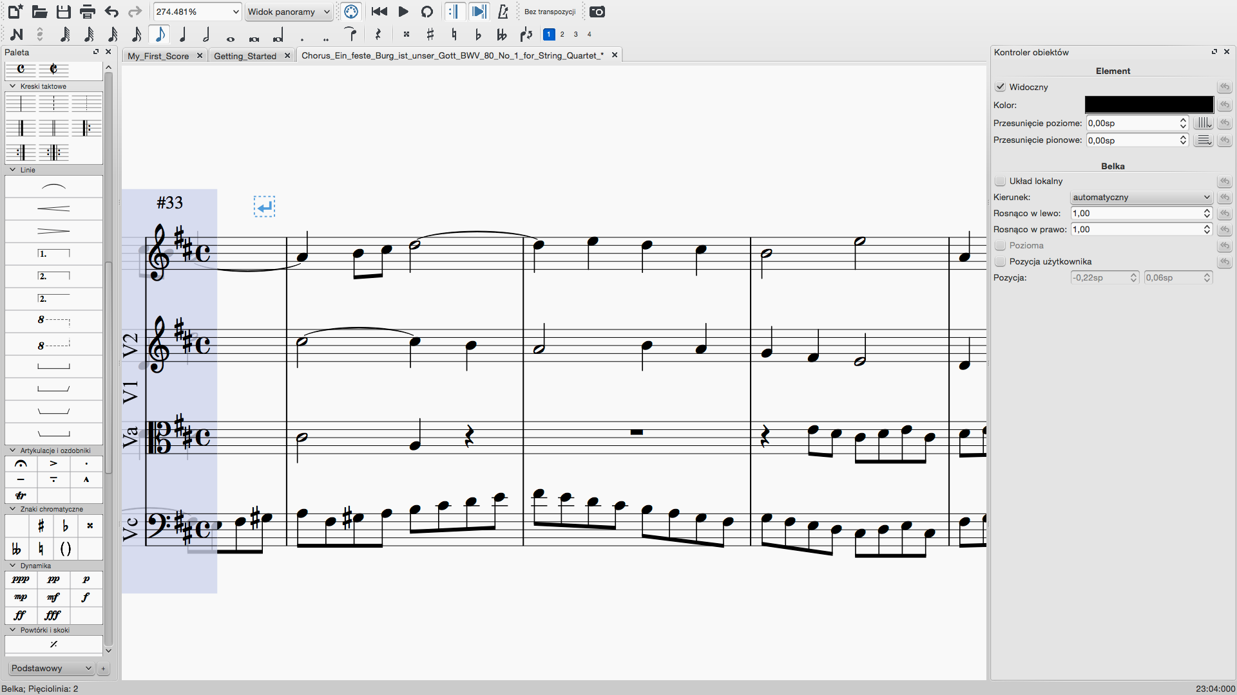Screen dimensions: 1237x695
Task: Collapse the Linie palette section
Action: pyautogui.click(x=12, y=170)
